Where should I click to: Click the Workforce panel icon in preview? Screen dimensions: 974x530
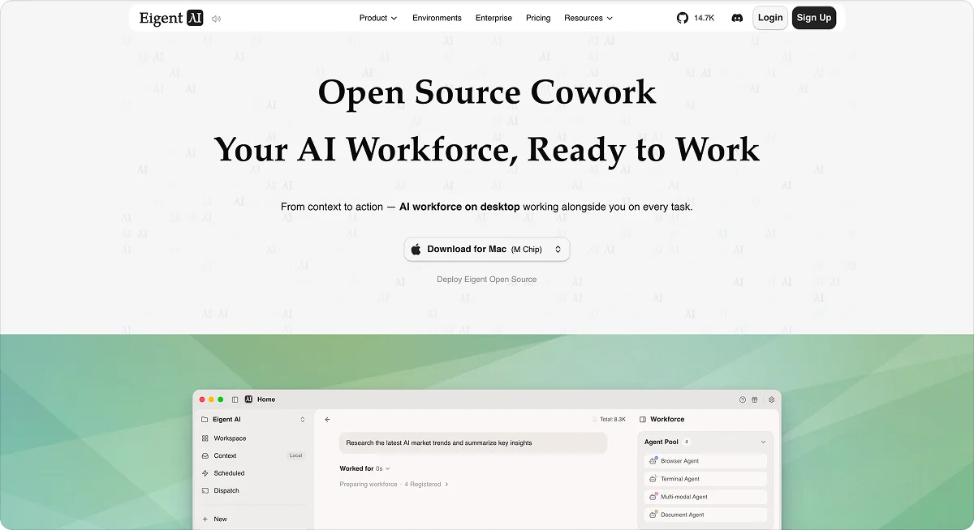(x=643, y=420)
